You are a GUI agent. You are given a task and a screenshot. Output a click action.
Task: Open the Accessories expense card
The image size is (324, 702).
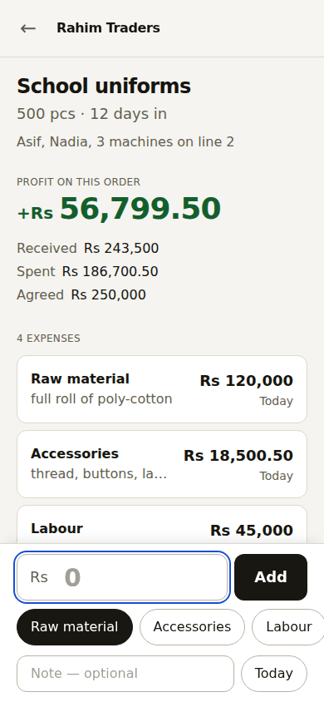(162, 464)
